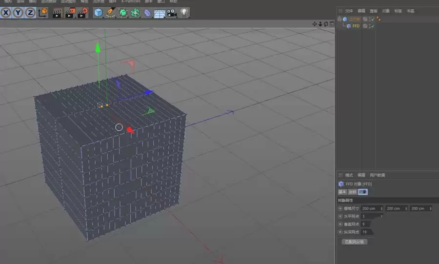The height and width of the screenshot is (264, 439).
Task: Click the FFD object icon in Attributes header
Action: click(341, 184)
